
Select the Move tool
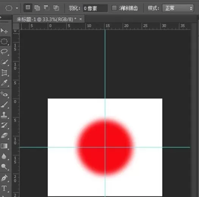(4, 31)
